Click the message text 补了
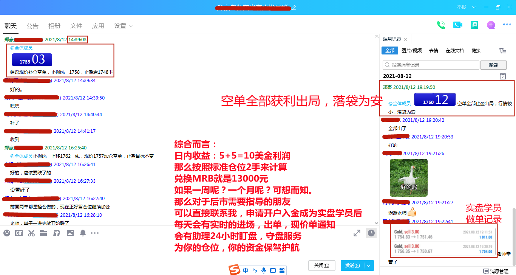This screenshot has height=275, width=516. 15,123
